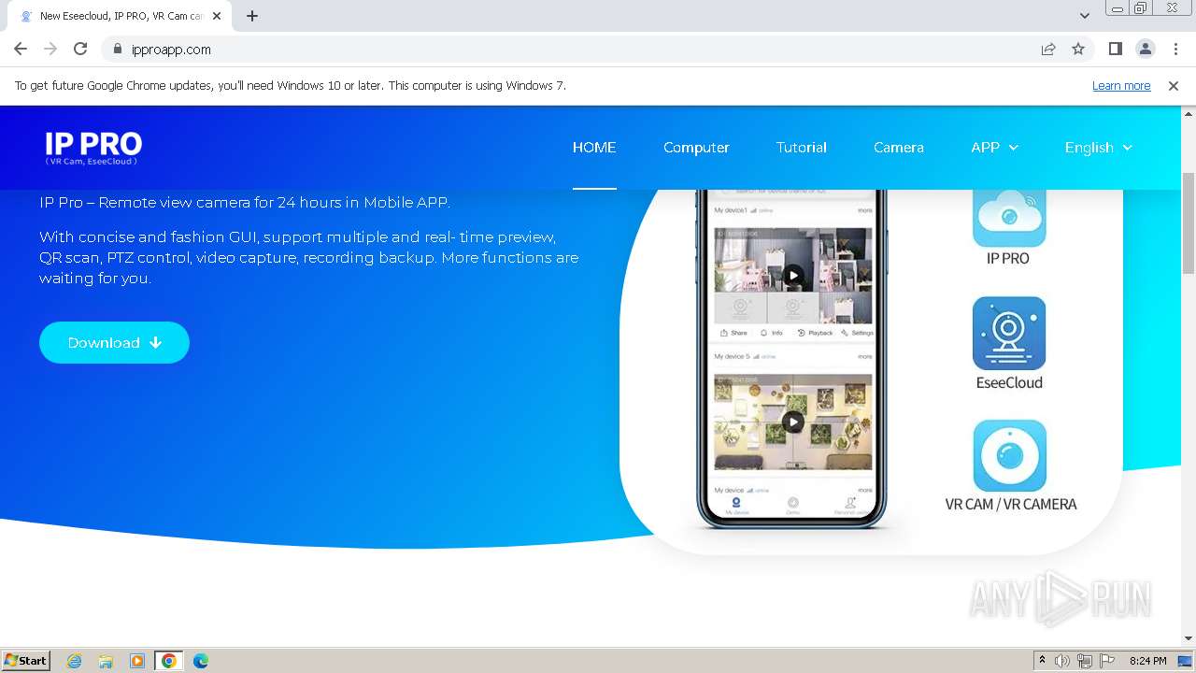Image resolution: width=1196 pixels, height=673 pixels.
Task: Click the 8:24 PM taskbar clock
Action: pyautogui.click(x=1147, y=661)
